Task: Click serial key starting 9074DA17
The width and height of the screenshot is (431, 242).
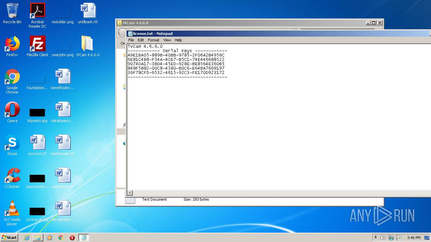Action: tap(176, 64)
